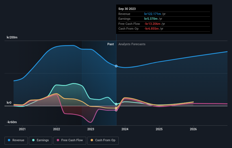The height and width of the screenshot is (148, 232).
Task: Click the Sep 30 2023 tooltip date
Action: pos(127,9)
